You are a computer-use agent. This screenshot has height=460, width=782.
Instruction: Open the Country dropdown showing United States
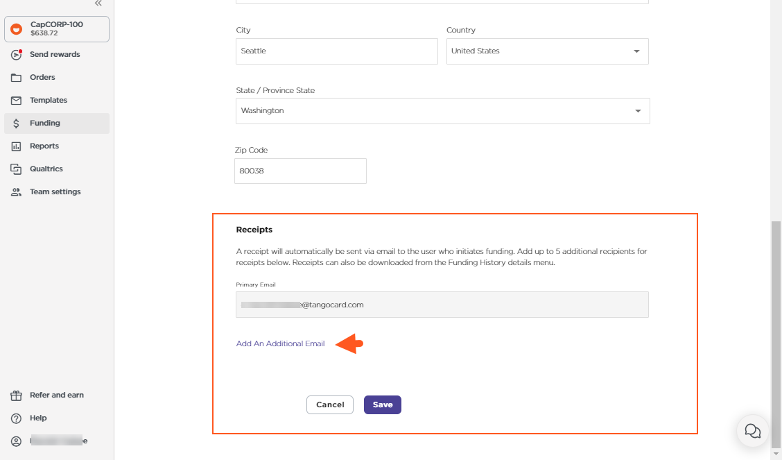tap(636, 51)
